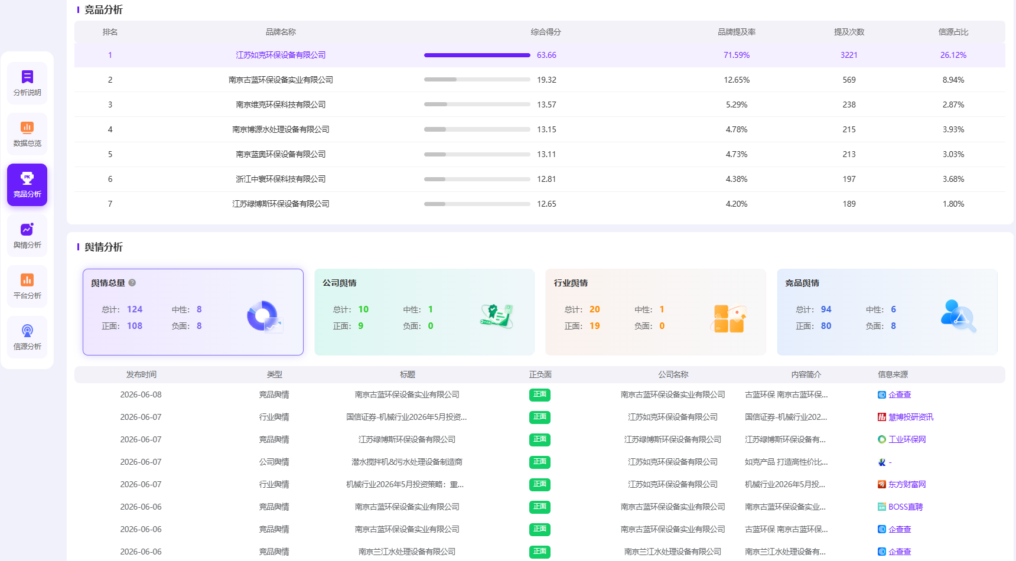This screenshot has height=561, width=1016.
Task: Switch to the 行业舆情 card
Action: click(x=656, y=312)
